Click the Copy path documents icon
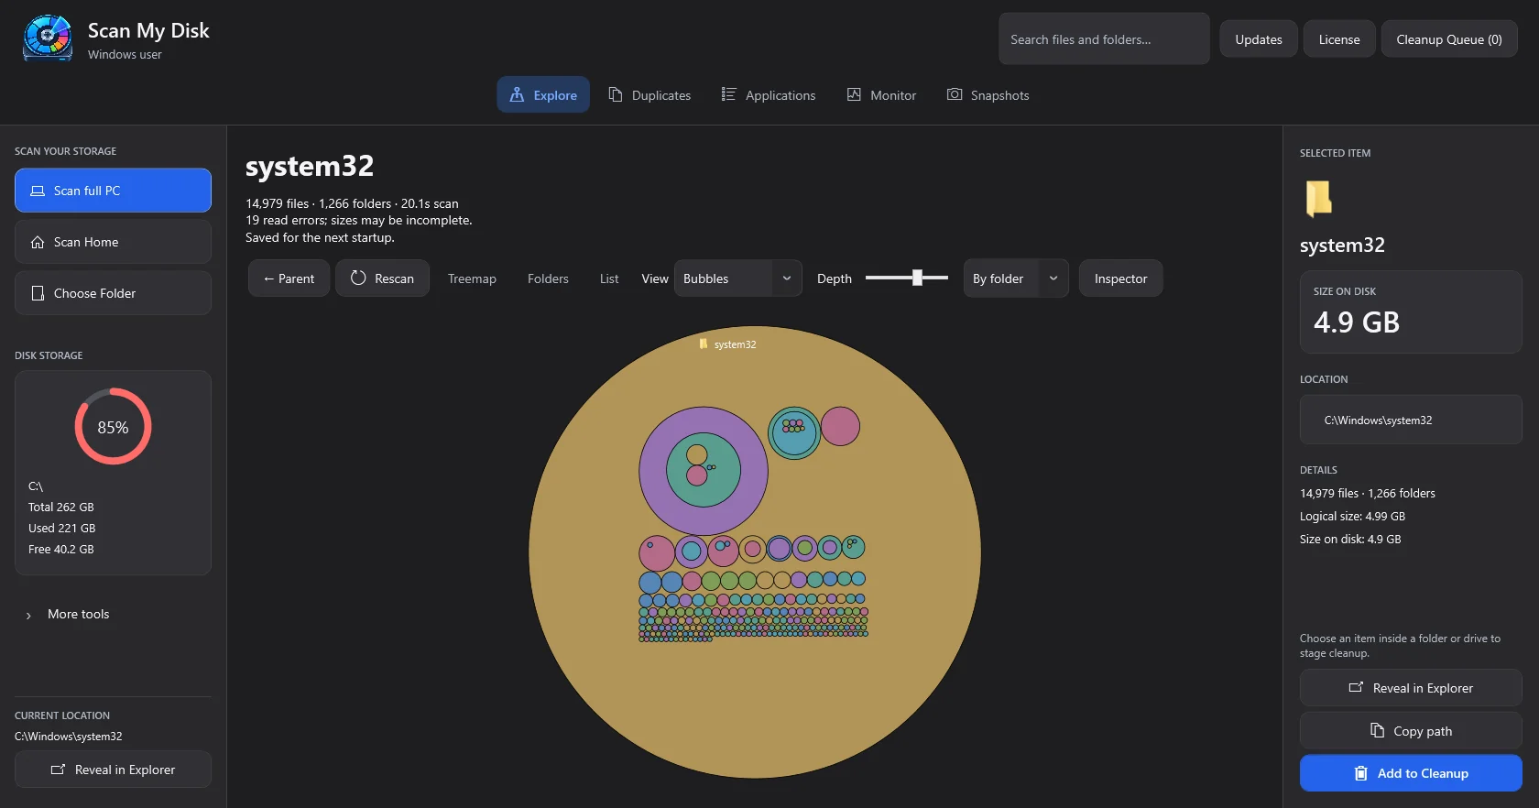The image size is (1539, 808). (1377, 730)
